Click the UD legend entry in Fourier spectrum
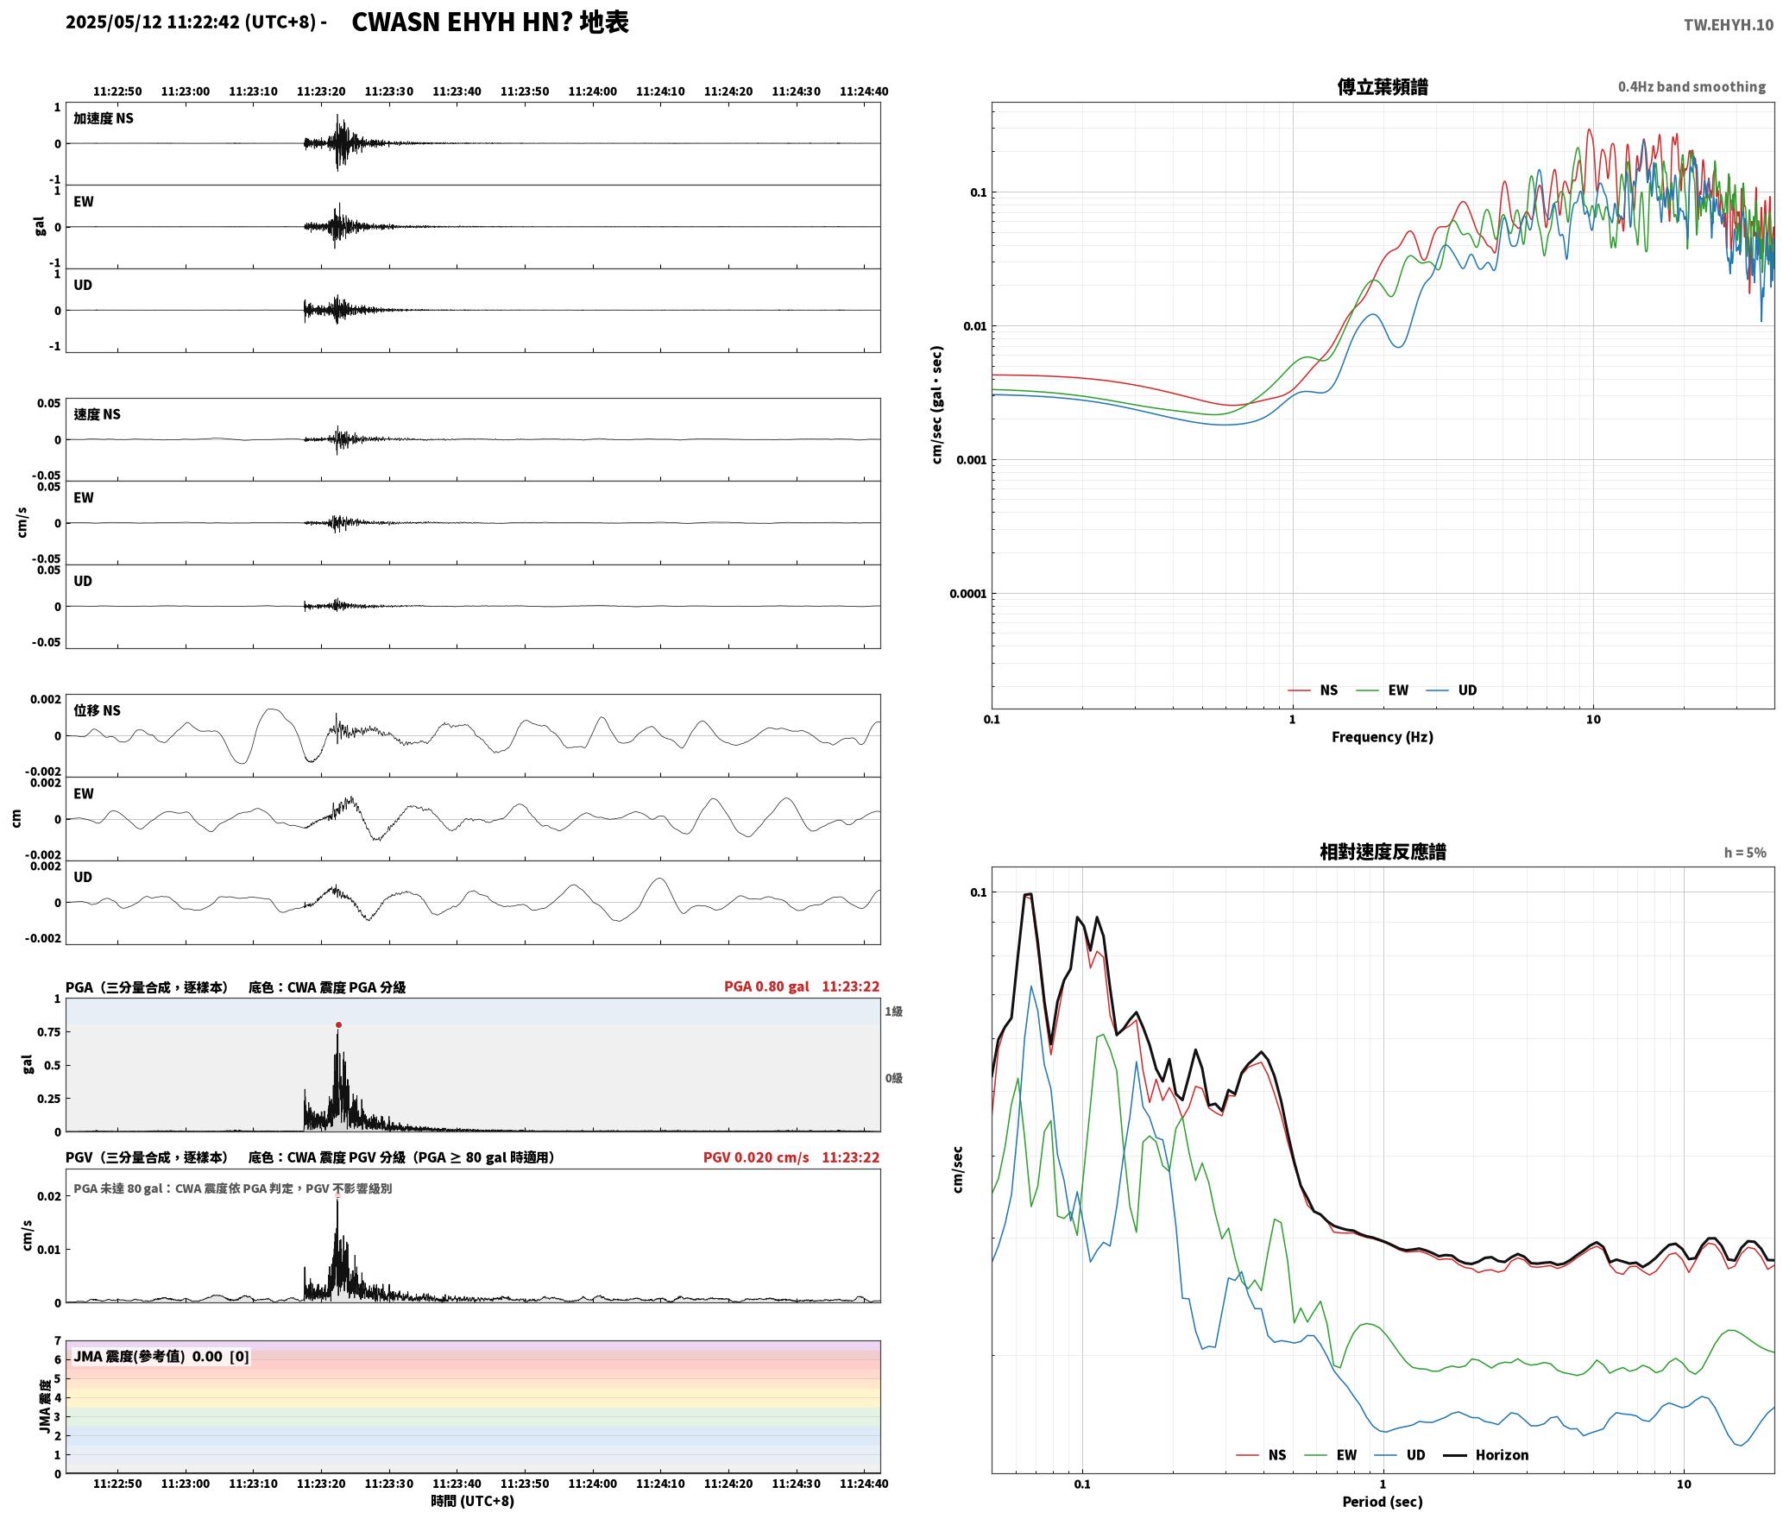The image size is (1783, 1519). click(1452, 690)
